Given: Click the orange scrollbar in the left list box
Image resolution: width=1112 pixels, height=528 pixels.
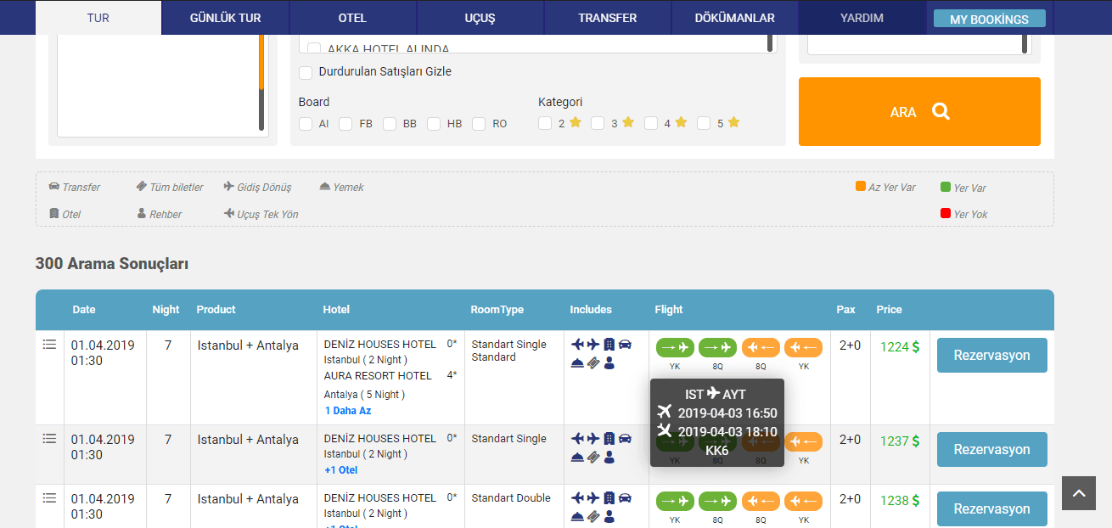Looking at the screenshot, I should 261,64.
